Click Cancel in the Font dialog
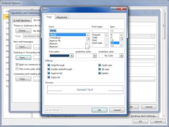The width and height of the screenshot is (169, 127). tap(117, 110)
